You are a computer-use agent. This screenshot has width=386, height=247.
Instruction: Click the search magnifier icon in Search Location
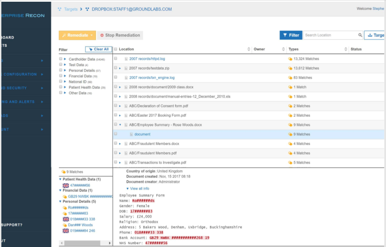pos(360,35)
